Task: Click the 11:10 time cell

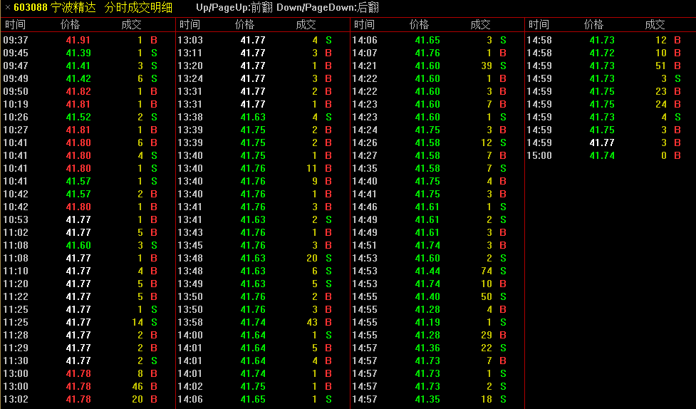Action: (x=16, y=271)
